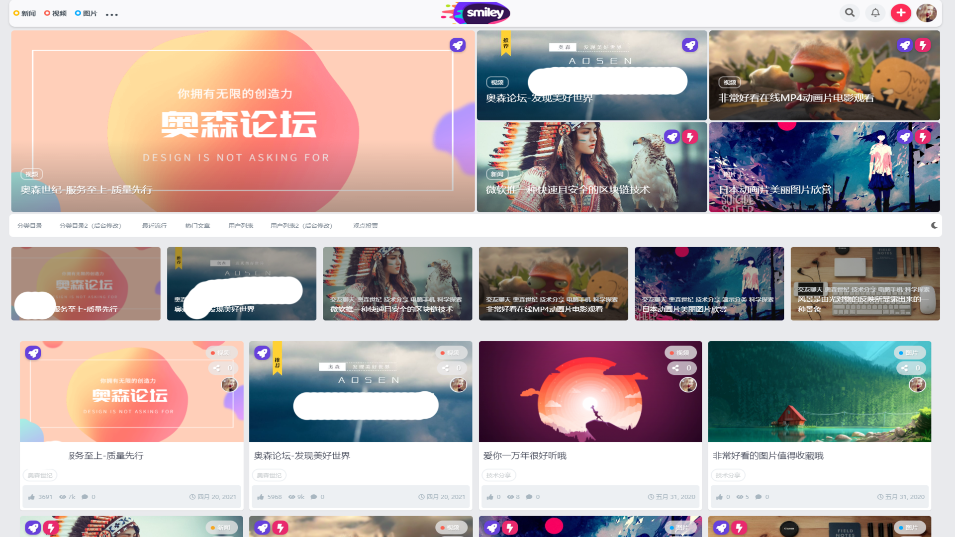Switch to the 用户列表 tab
Screen dimensions: 955x537
(241, 226)
